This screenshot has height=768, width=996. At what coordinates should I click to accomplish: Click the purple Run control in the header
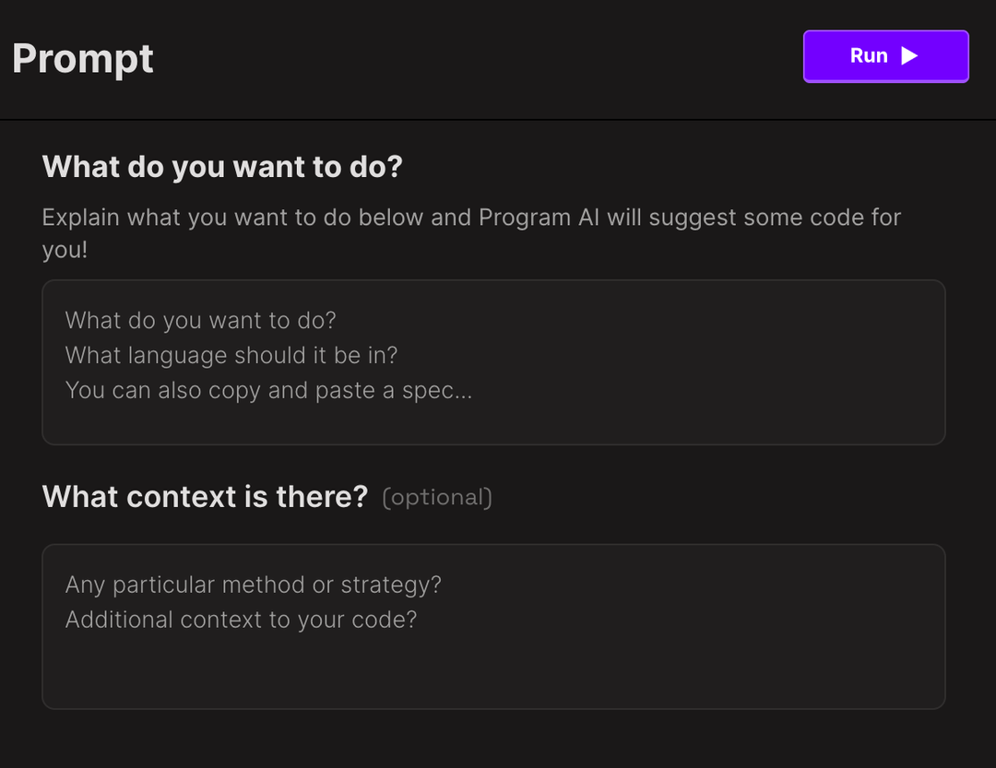coord(885,55)
